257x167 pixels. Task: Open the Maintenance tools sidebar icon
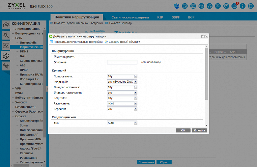[x=6, y=66]
